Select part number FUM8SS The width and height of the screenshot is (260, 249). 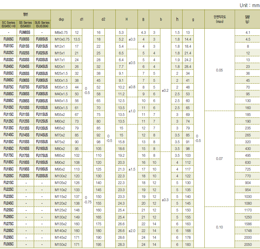[x=25, y=32]
